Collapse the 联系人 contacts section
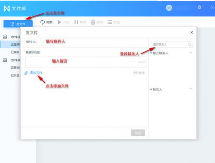 [191, 89]
